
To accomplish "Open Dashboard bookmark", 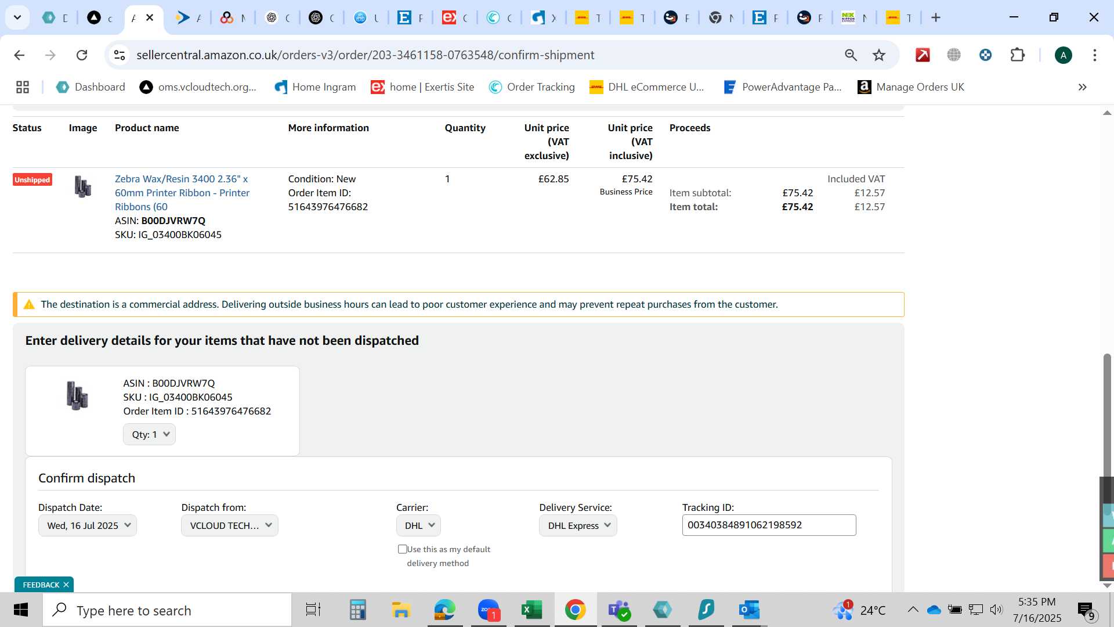I will (x=91, y=87).
